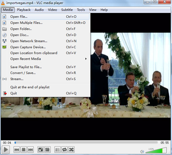Click the disc icon beside Open Disc
The height and width of the screenshot is (155, 172).
coord(5,35)
